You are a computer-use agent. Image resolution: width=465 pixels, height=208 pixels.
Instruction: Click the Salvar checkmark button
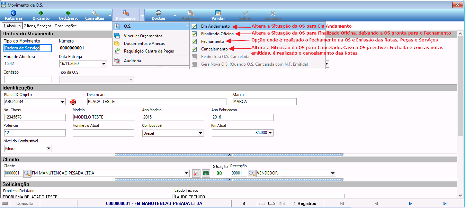pos(245,15)
